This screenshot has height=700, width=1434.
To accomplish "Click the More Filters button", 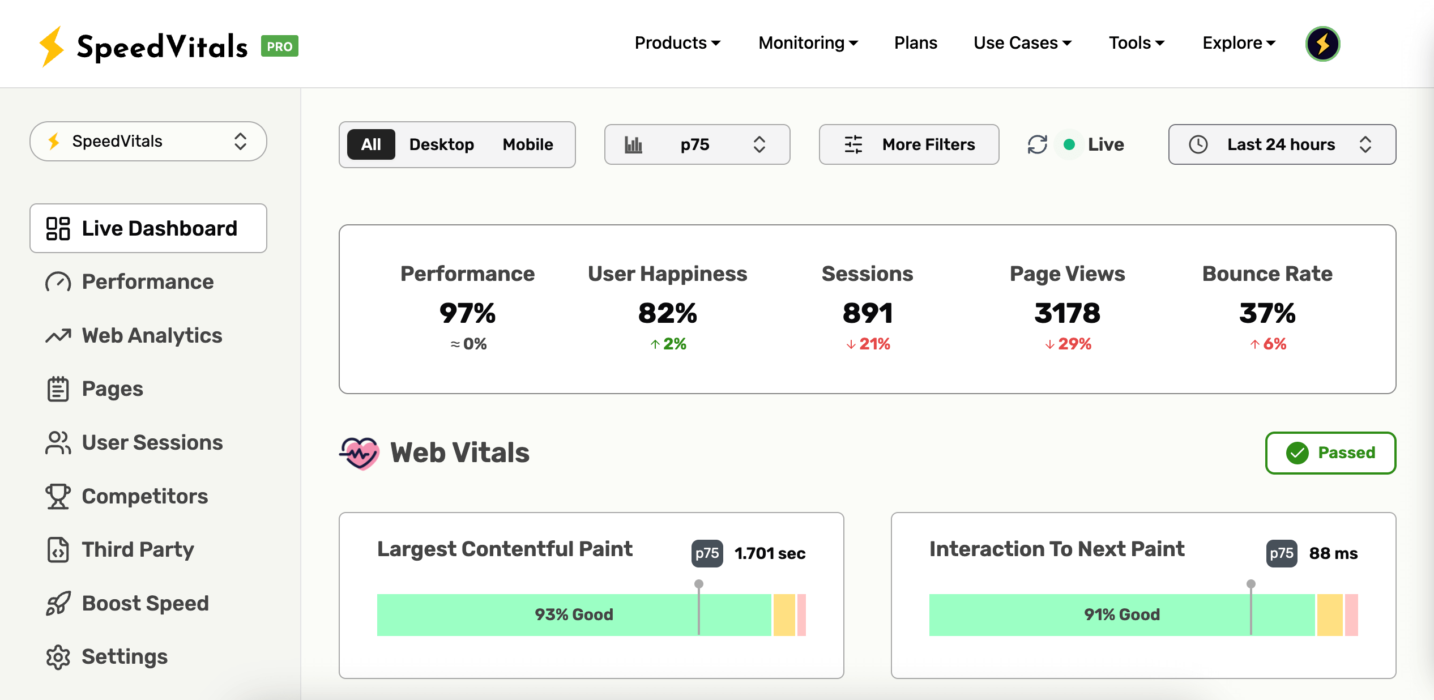I will (909, 144).
